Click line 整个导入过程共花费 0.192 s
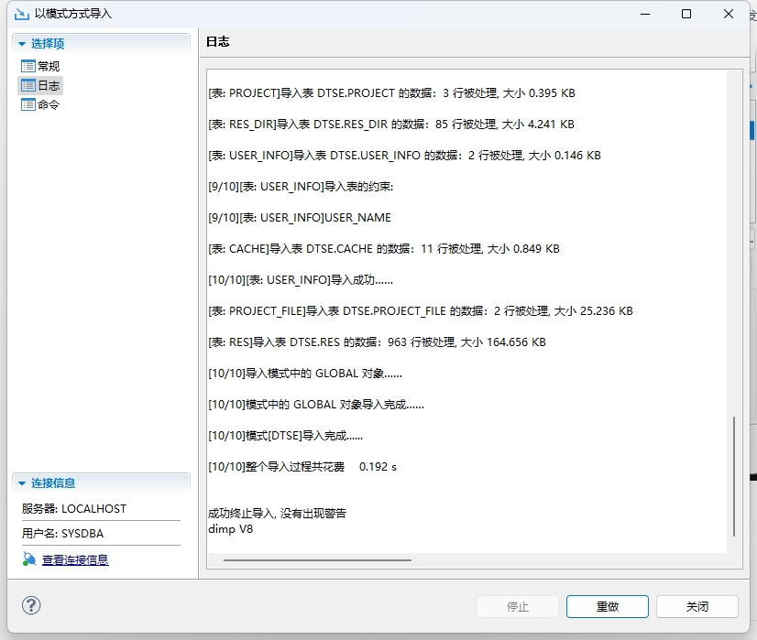 click(x=302, y=466)
